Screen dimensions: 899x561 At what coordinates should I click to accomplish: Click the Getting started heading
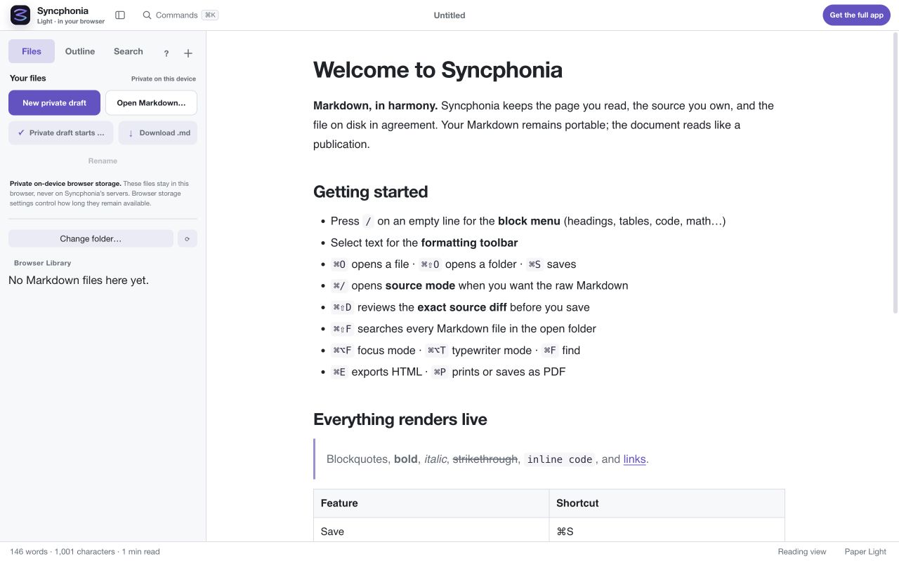click(x=370, y=191)
